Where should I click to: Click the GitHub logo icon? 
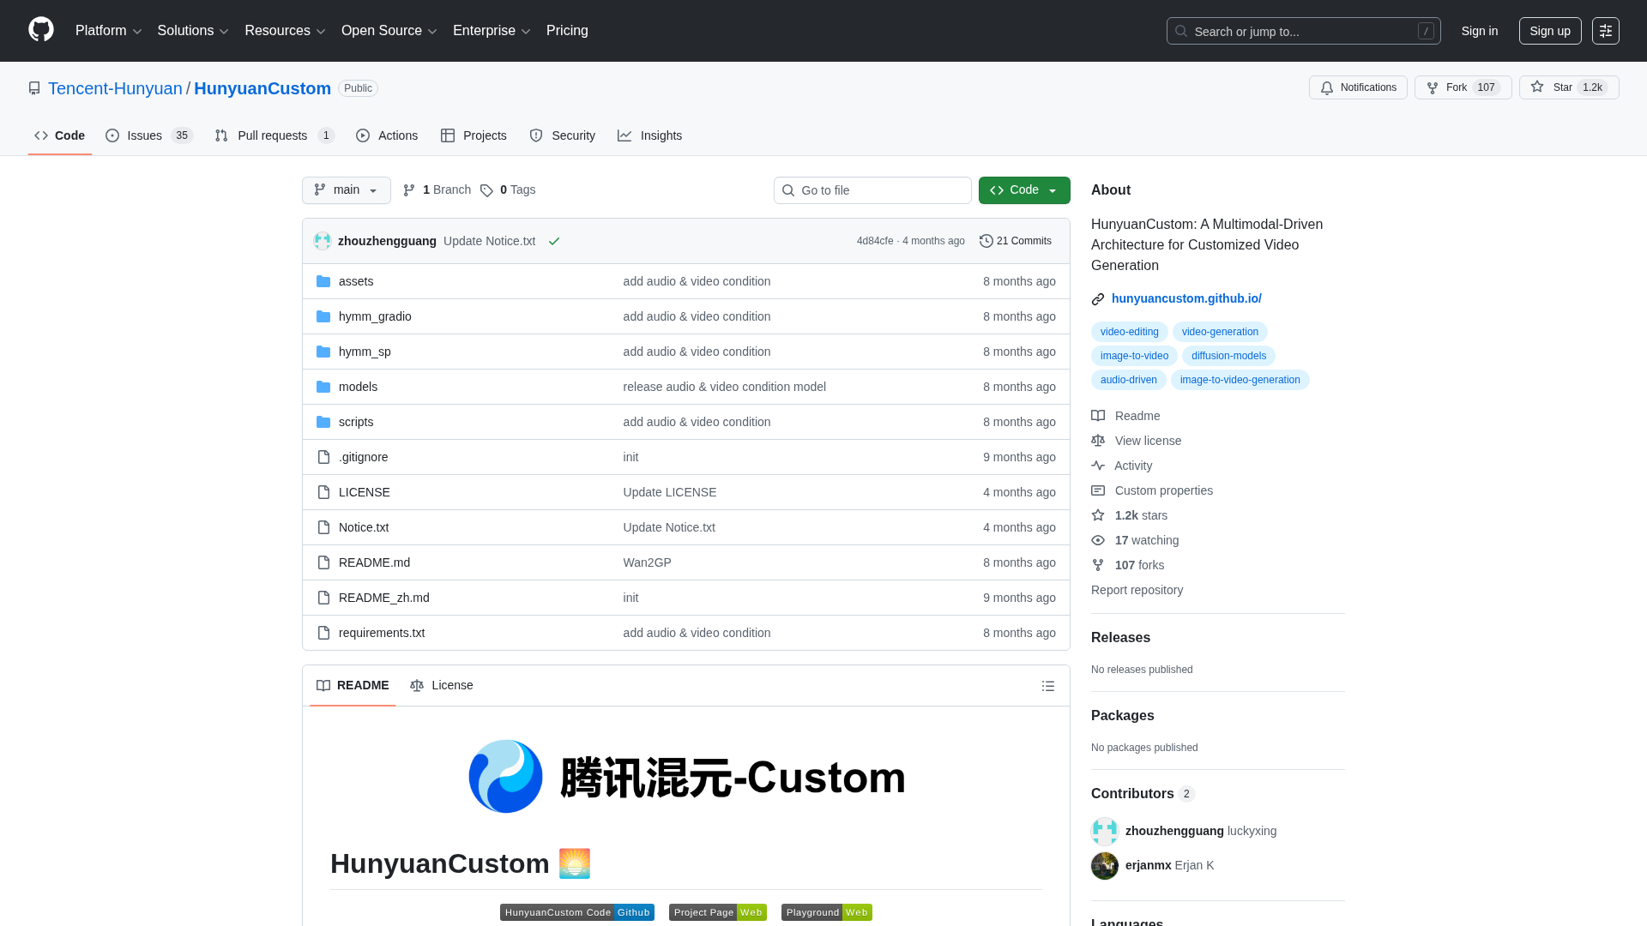pos(41,30)
